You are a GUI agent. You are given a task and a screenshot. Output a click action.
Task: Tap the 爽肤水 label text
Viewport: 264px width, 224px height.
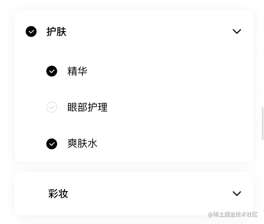click(x=82, y=144)
